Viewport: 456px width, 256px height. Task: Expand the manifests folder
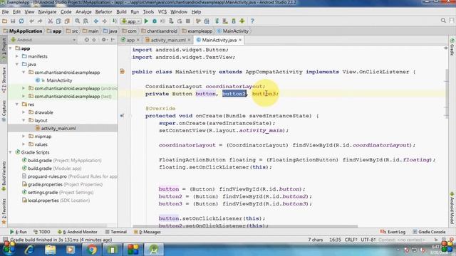(17, 56)
